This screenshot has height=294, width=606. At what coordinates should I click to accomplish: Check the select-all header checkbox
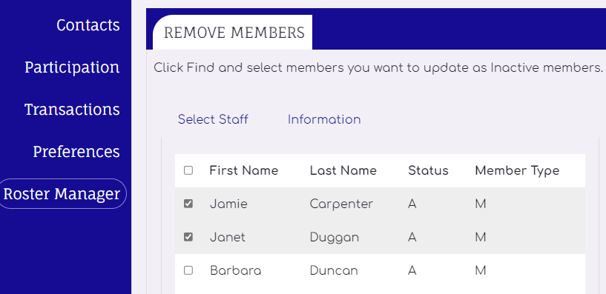pos(188,170)
